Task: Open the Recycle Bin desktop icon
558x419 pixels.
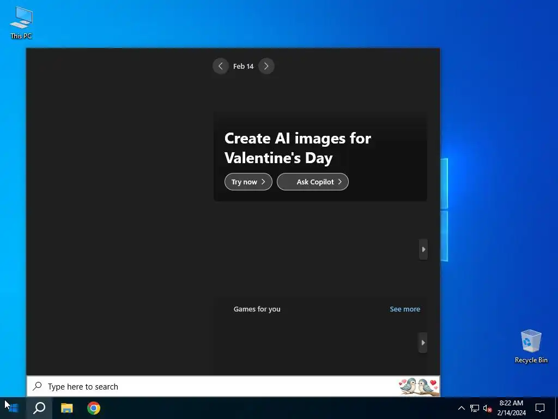Action: click(531, 346)
